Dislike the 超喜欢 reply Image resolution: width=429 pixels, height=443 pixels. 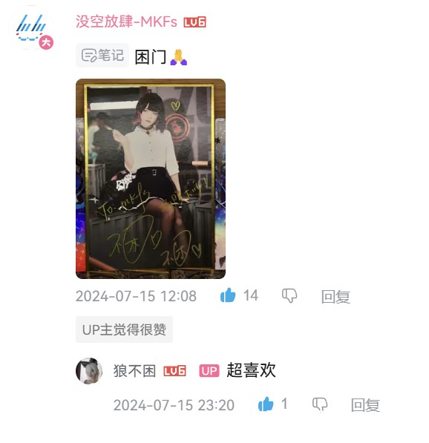click(320, 404)
